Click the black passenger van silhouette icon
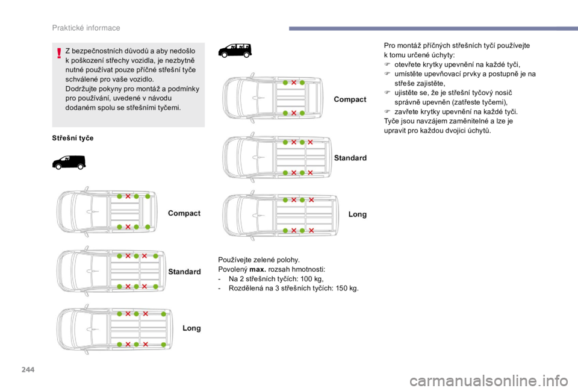The image size is (578, 391). [235, 50]
